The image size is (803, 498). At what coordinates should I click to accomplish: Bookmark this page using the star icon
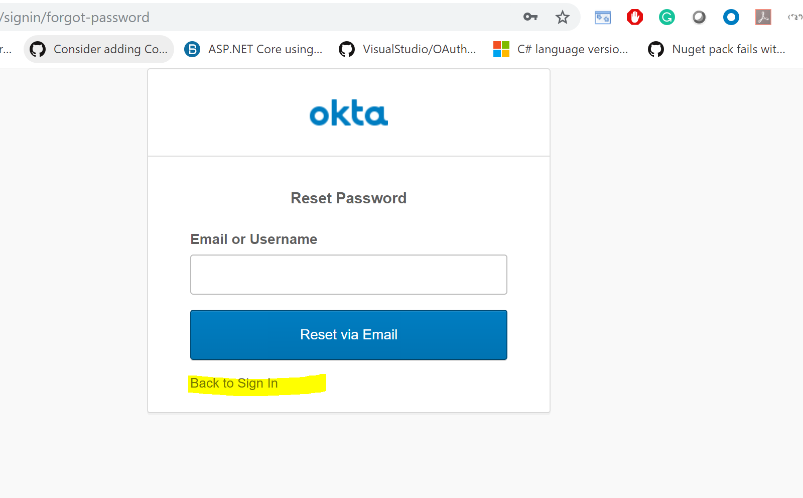point(563,17)
